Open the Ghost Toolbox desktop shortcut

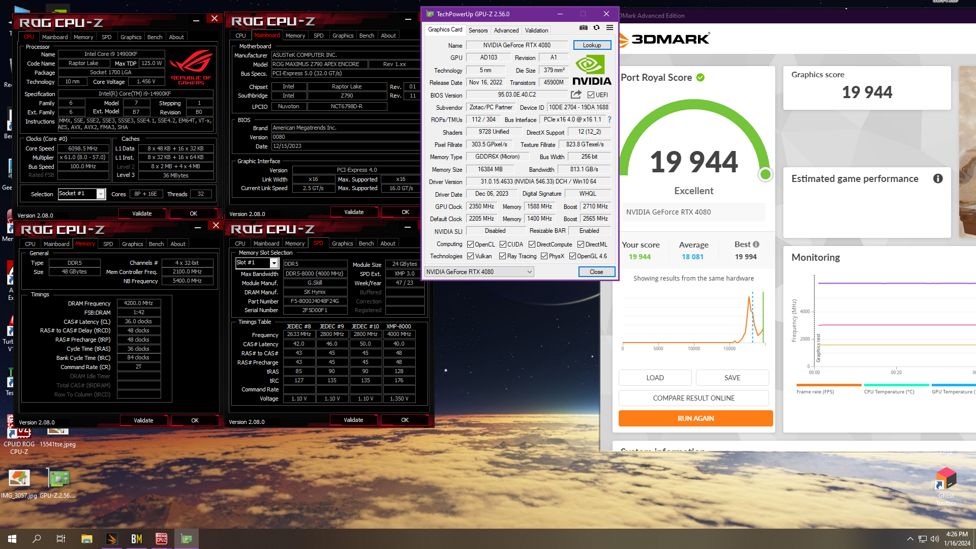pos(946,486)
